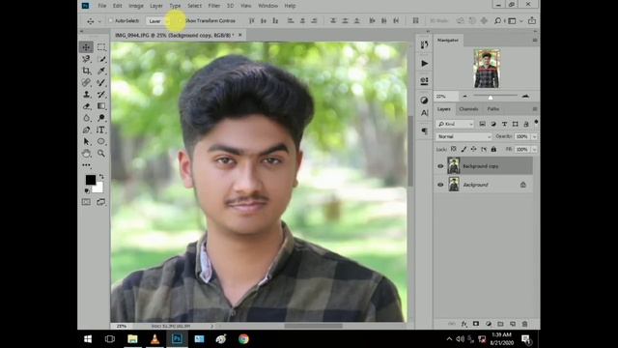Add a layer mask
618x348 pixels.
pos(476,324)
